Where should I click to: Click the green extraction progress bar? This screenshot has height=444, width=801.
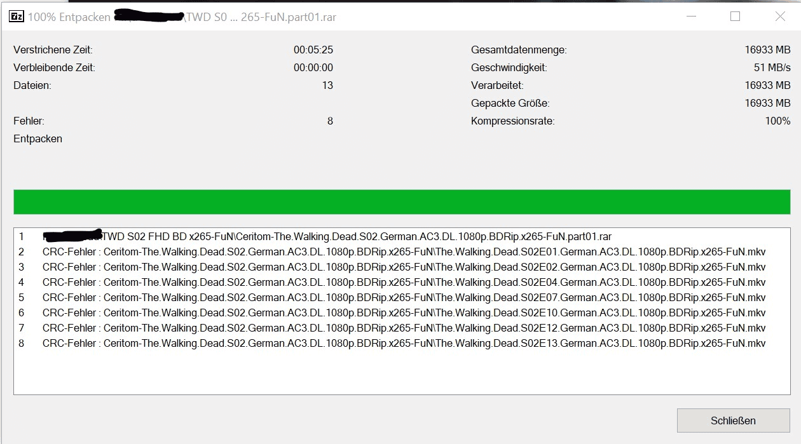(402, 202)
